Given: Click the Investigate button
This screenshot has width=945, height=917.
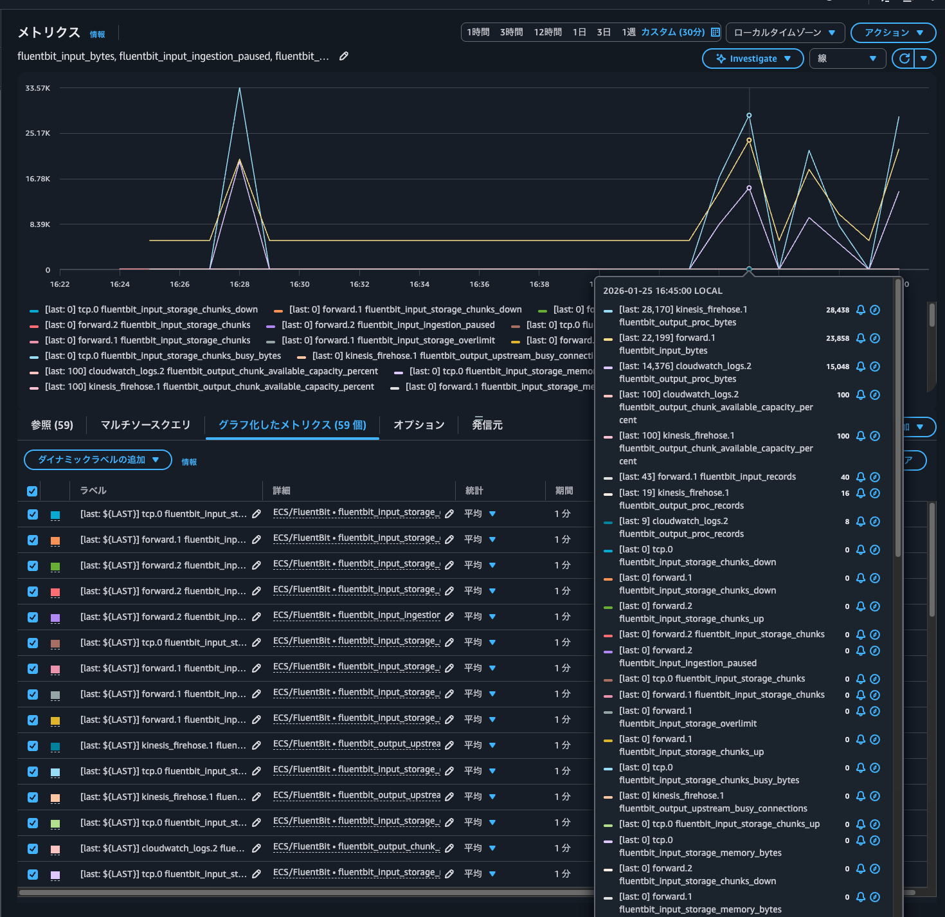Looking at the screenshot, I should [753, 59].
